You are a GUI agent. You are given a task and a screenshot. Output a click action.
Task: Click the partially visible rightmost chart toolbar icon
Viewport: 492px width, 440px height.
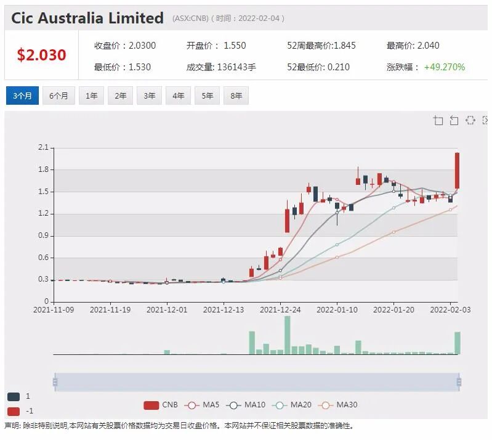pos(485,120)
